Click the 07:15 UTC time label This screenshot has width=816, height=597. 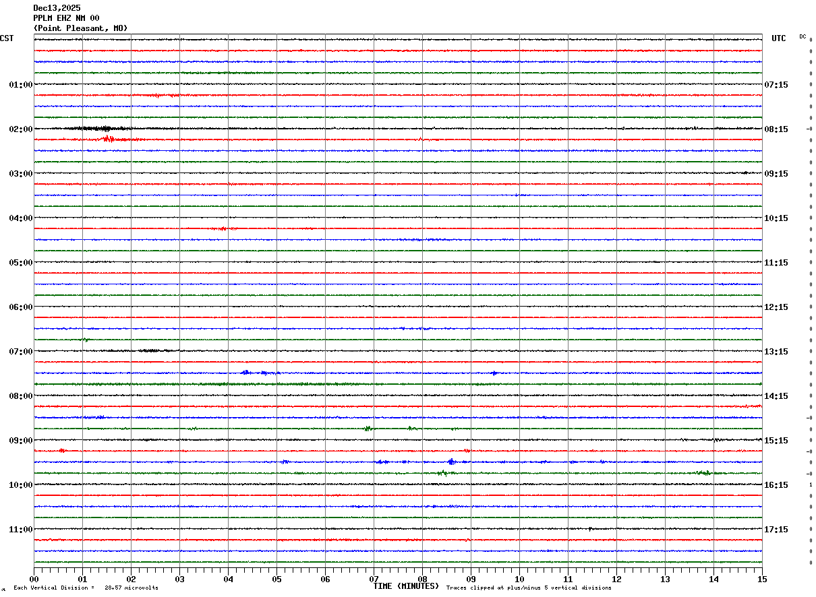pos(776,85)
